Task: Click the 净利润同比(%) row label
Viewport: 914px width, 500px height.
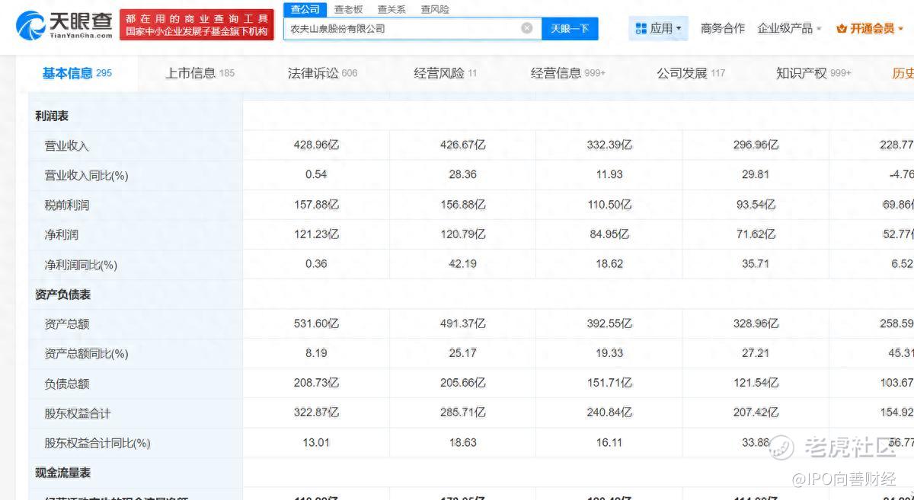Action: pos(81,265)
